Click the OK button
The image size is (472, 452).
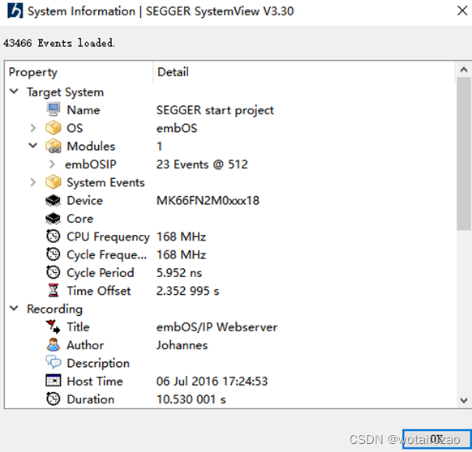pyautogui.click(x=437, y=439)
